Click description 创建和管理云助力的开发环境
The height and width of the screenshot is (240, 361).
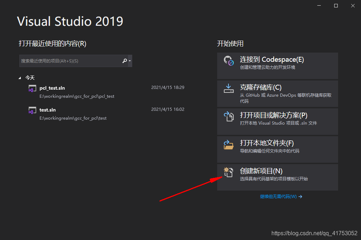(268, 67)
